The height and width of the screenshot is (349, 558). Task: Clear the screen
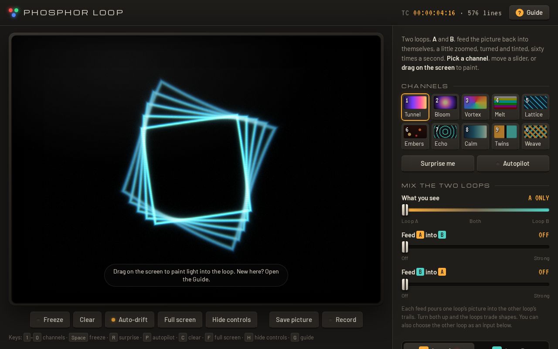(87, 320)
